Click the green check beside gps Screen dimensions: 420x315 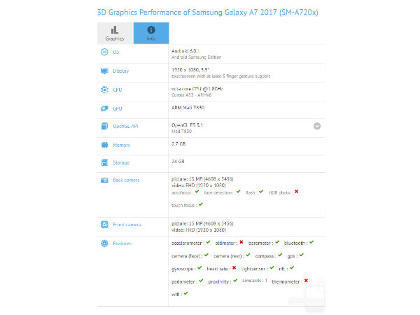click(302, 255)
